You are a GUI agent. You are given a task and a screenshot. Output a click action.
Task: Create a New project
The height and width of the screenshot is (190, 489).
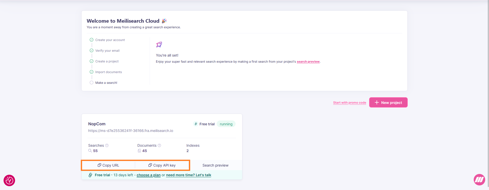(388, 103)
